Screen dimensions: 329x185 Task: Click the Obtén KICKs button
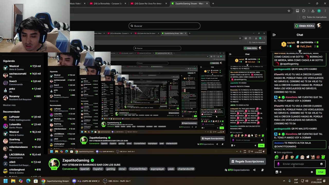pyautogui.click(x=305, y=26)
